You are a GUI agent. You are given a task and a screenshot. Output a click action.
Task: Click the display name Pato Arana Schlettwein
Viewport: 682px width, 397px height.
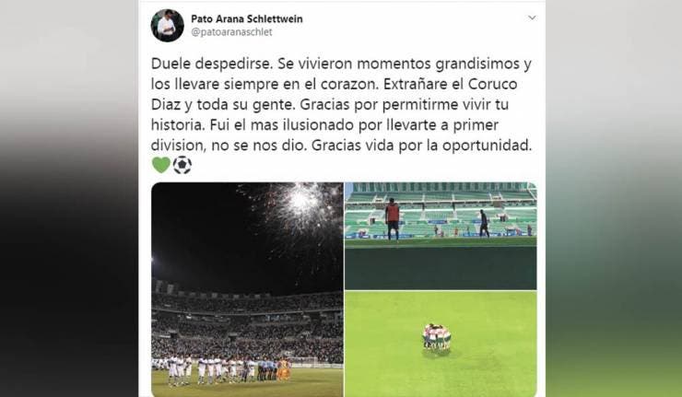click(247, 18)
